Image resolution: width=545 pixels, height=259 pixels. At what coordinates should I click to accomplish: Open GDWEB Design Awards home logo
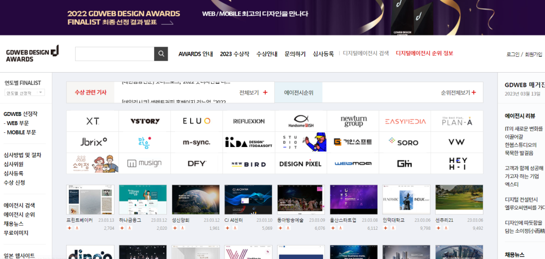coord(32,54)
